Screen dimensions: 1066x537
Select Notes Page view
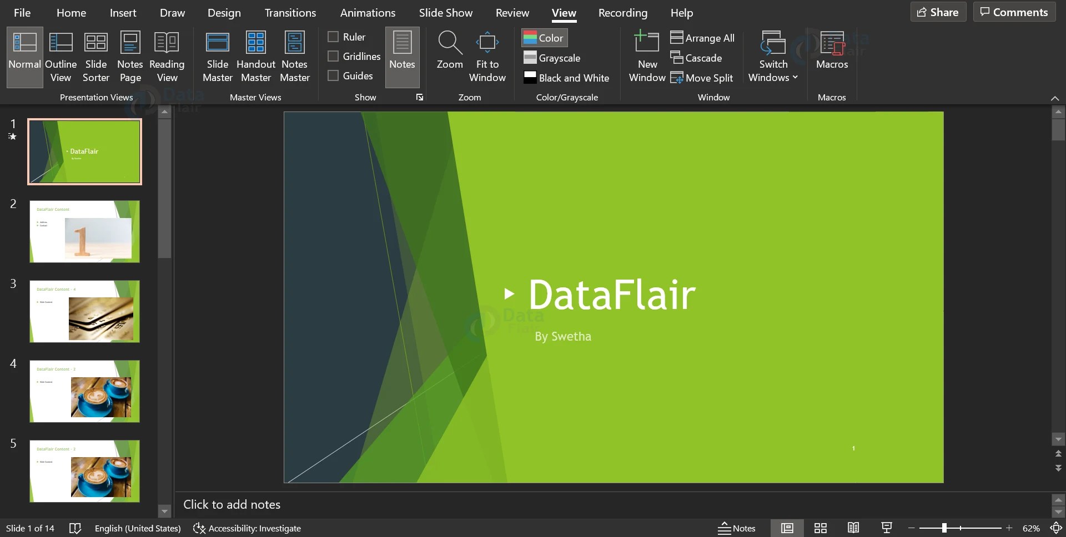click(129, 55)
